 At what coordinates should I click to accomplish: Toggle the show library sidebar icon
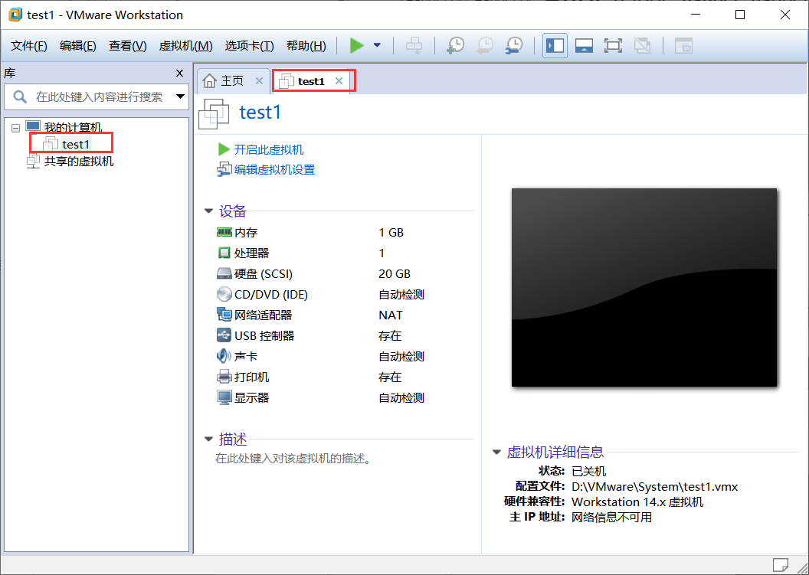[555, 45]
